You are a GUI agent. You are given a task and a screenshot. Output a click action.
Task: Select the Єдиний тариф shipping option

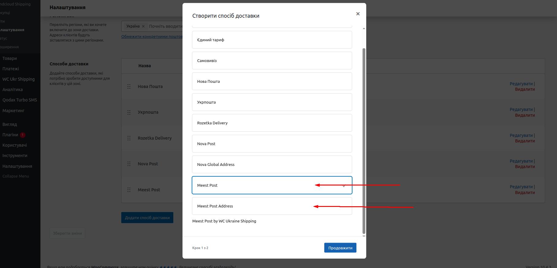(272, 40)
